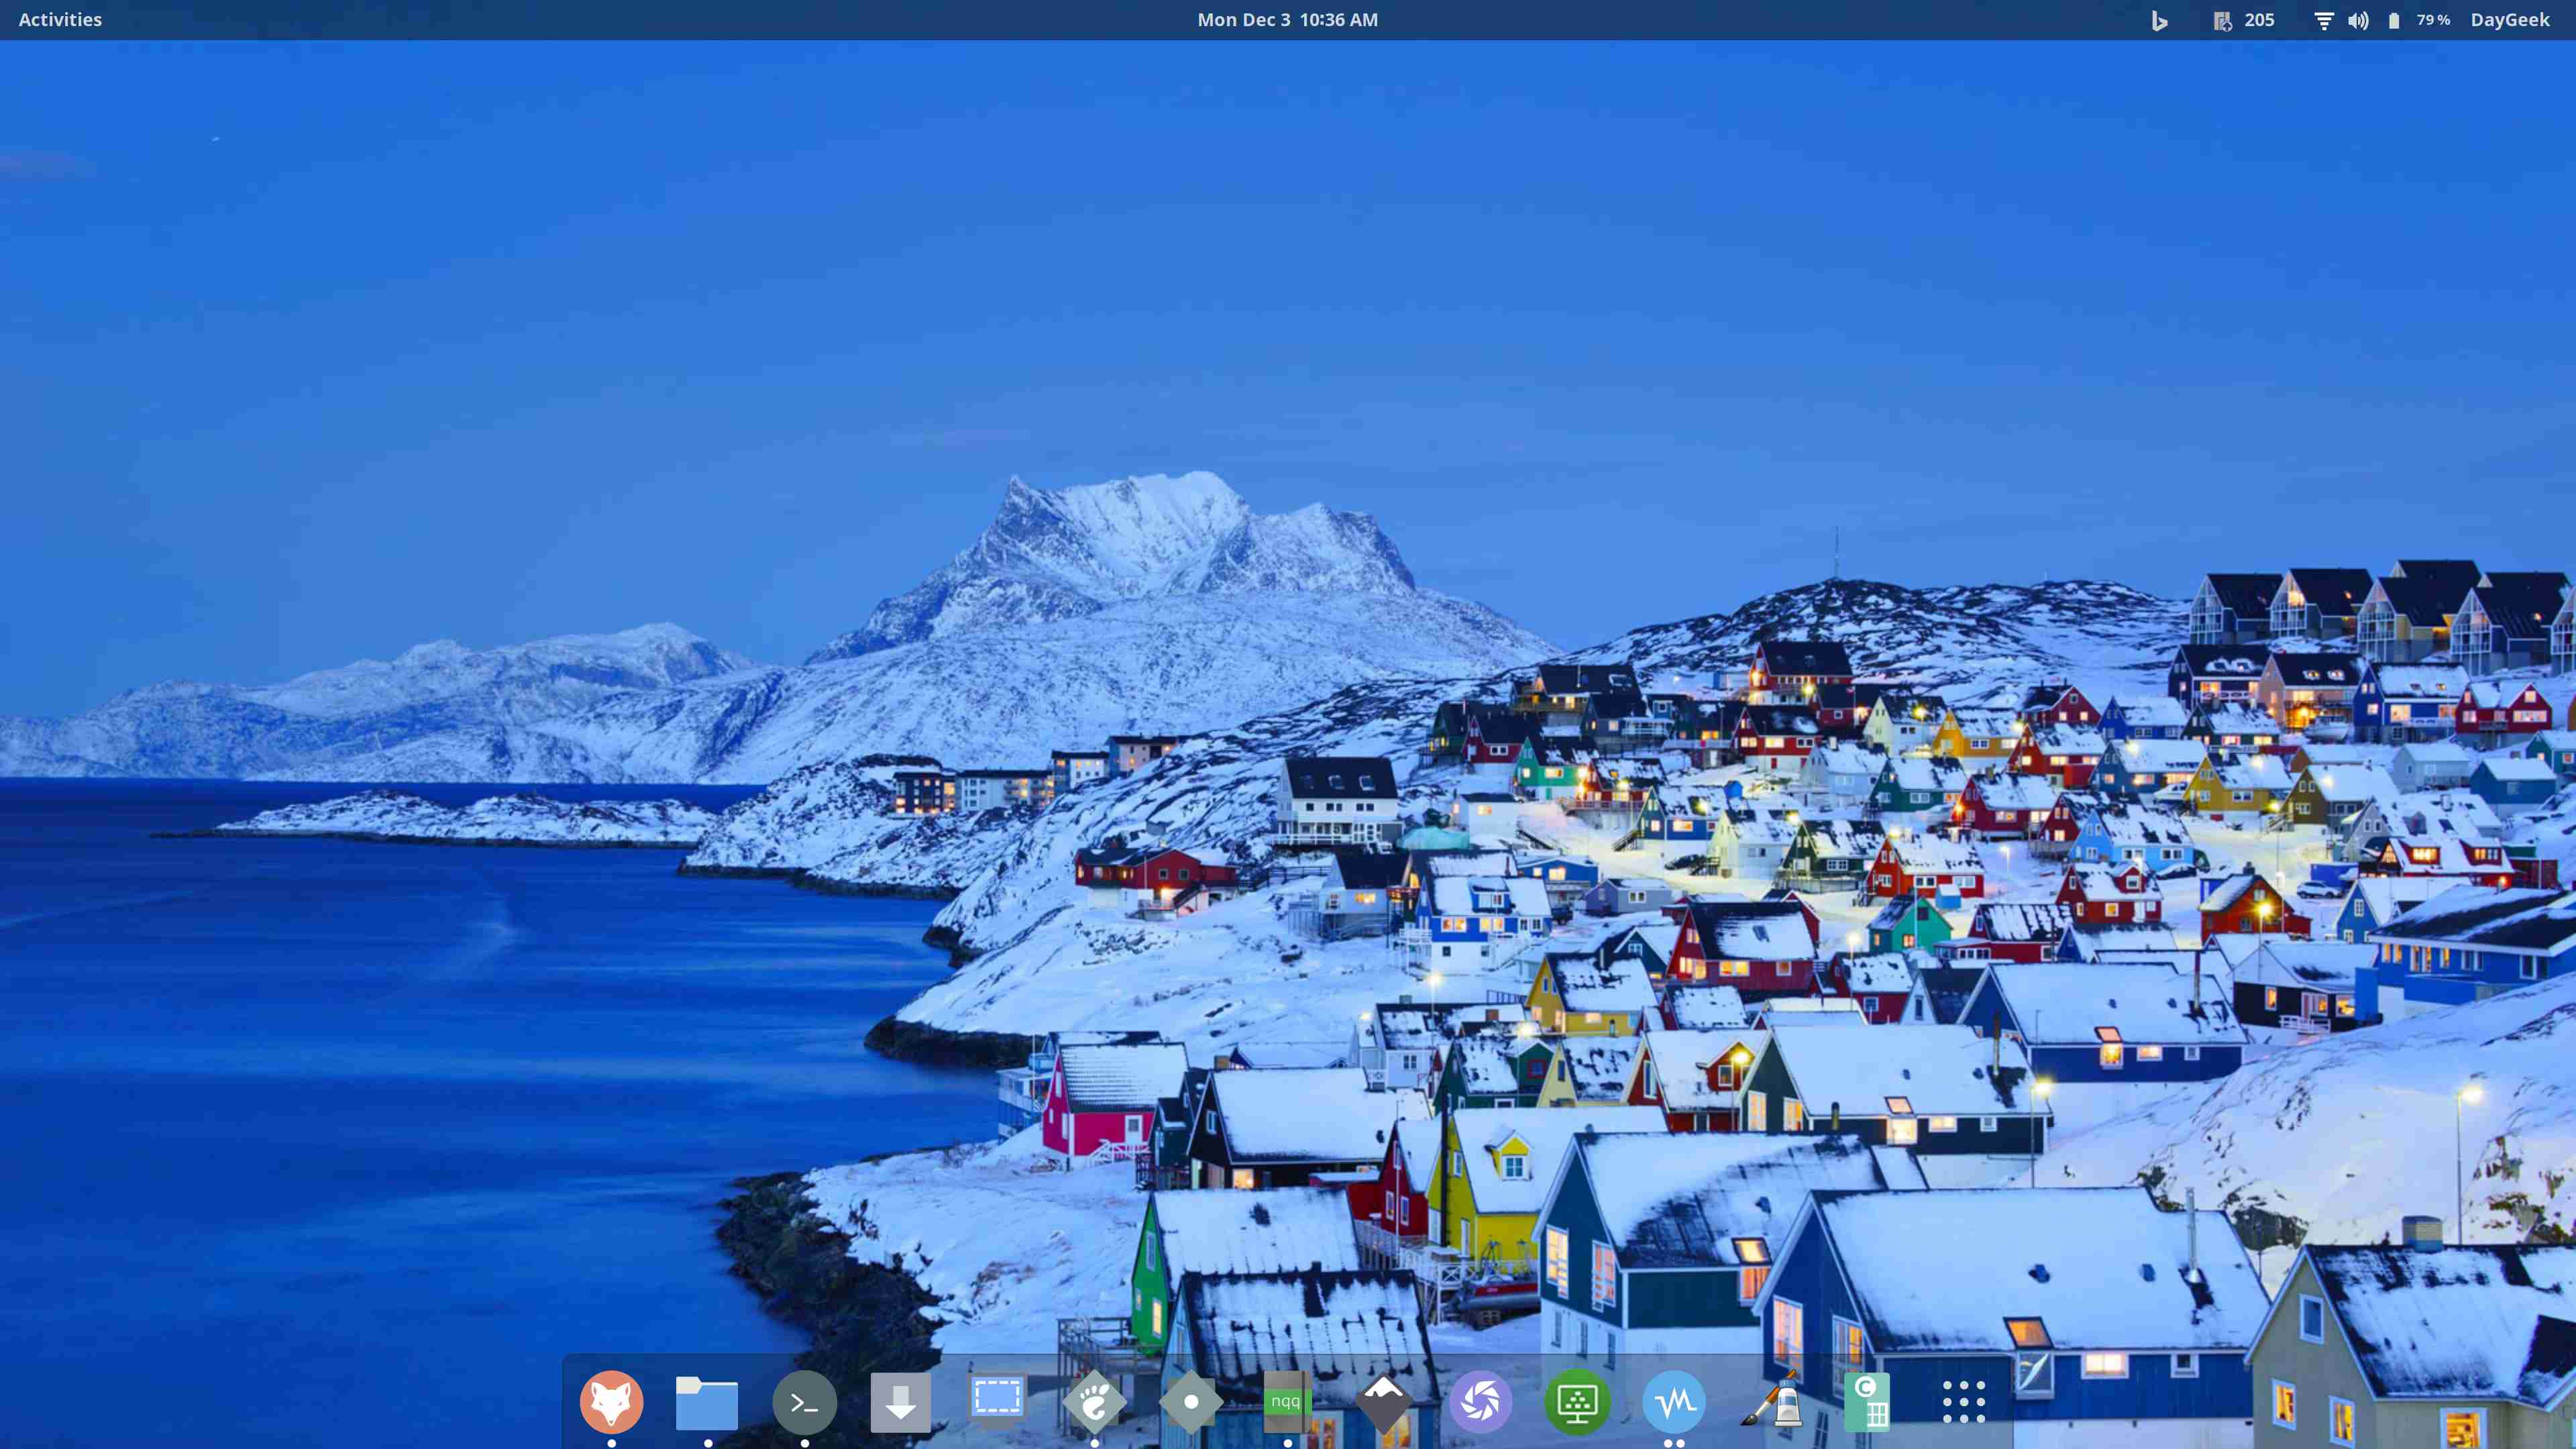Open the paintbrush and paint tube app

point(1771,1400)
